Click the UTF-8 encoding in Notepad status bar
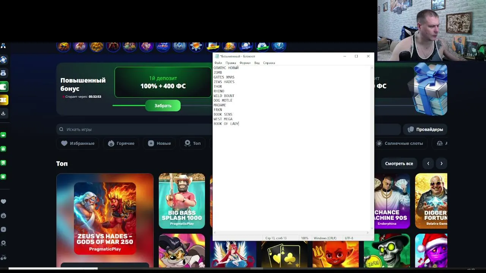The image size is (486, 273). tap(349, 238)
